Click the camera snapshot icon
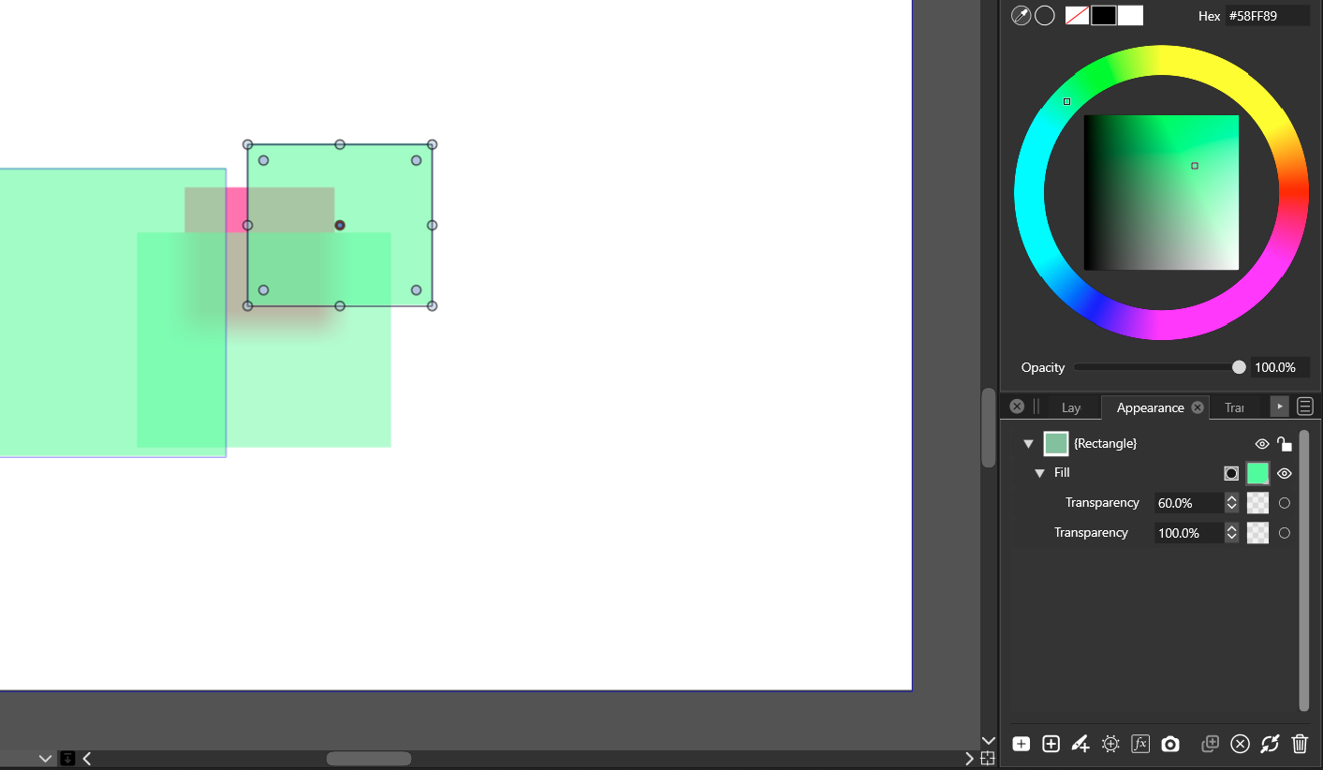The height and width of the screenshot is (770, 1323). [1169, 744]
